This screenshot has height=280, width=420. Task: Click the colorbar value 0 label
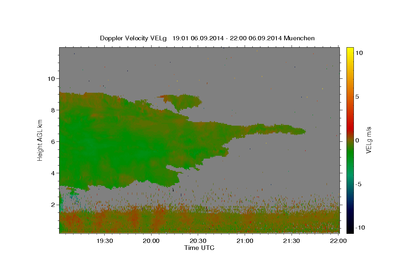point(357,140)
